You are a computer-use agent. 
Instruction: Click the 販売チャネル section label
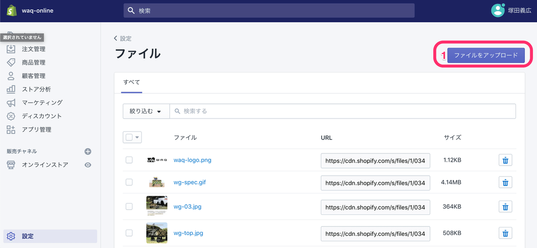tap(22, 151)
